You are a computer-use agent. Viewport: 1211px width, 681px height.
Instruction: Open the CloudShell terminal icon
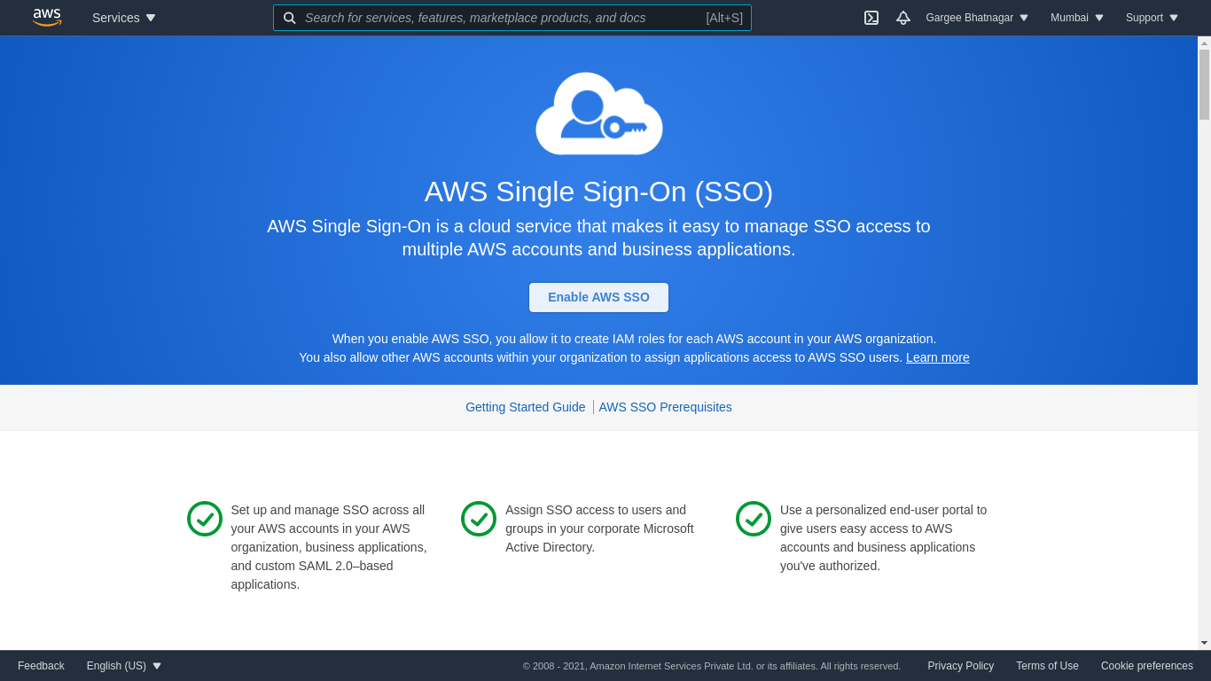coord(871,18)
